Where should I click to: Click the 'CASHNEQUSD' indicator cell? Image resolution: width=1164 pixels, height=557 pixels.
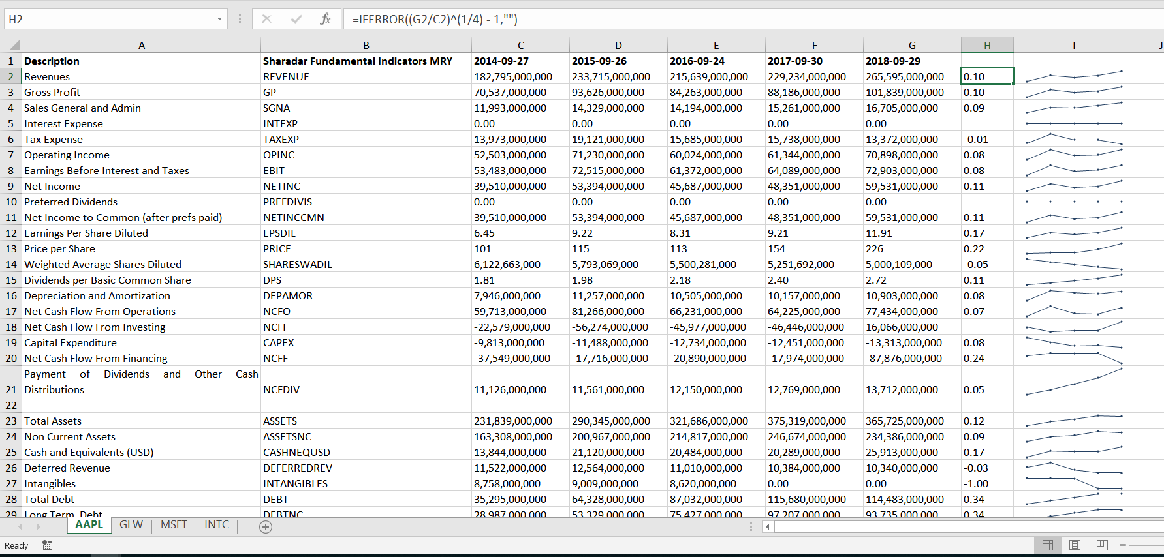click(366, 452)
